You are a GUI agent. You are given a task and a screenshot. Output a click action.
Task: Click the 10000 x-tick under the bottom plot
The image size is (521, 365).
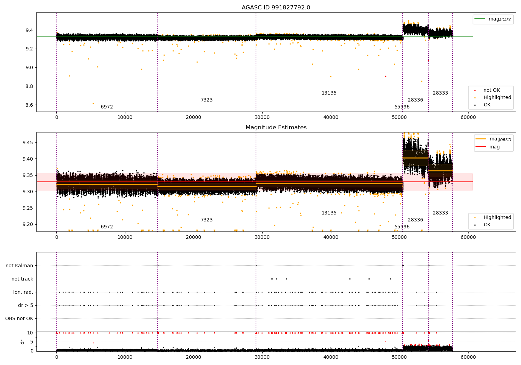point(125,357)
